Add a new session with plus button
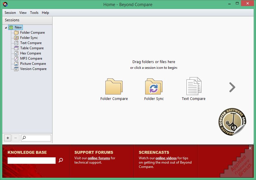The width and height of the screenshot is (256, 180). point(8,138)
